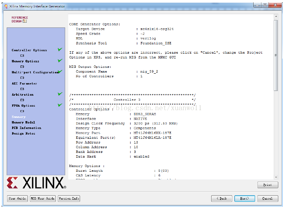The width and height of the screenshot is (283, 207).
Task: Select the Summary step
Action: [x=18, y=117]
